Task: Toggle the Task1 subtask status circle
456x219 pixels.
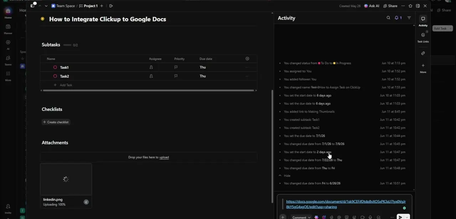Action: 55,67
